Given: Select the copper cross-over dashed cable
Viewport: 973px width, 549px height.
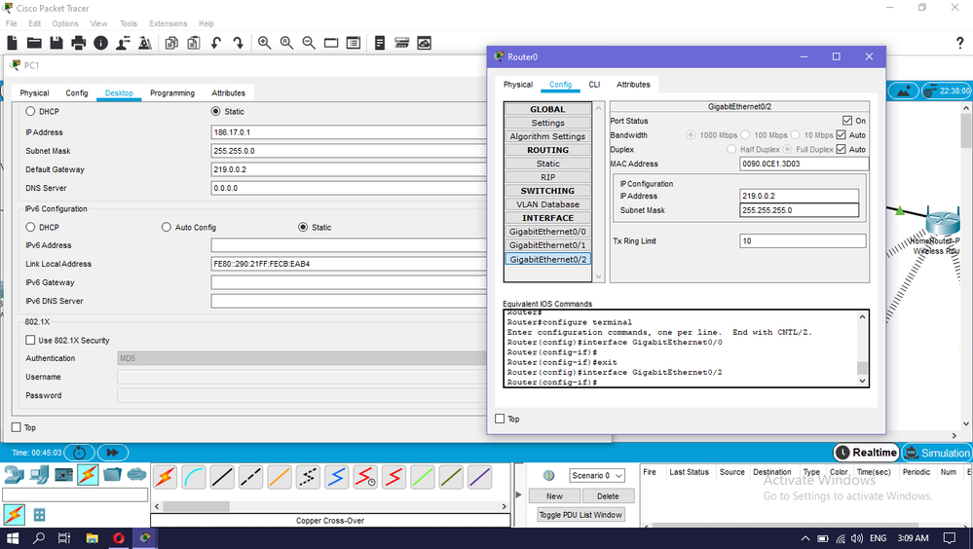Looking at the screenshot, I should 250,477.
